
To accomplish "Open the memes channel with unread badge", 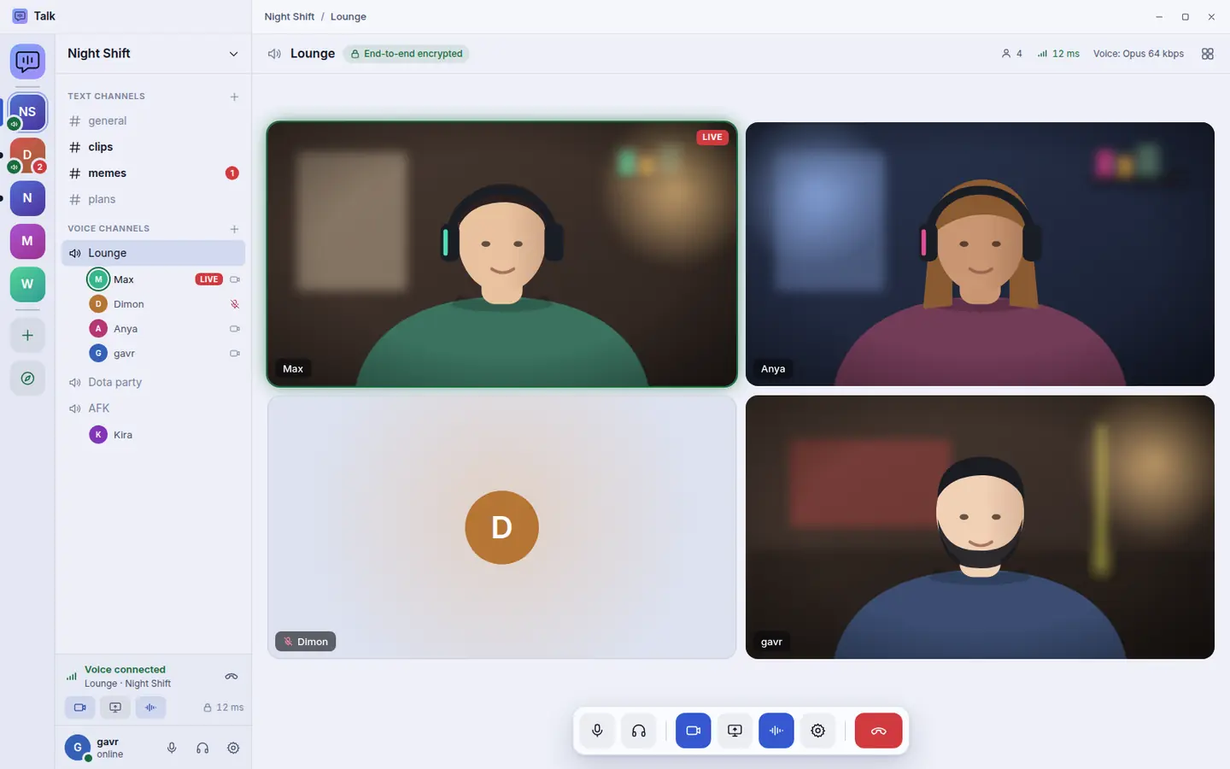I will (153, 173).
